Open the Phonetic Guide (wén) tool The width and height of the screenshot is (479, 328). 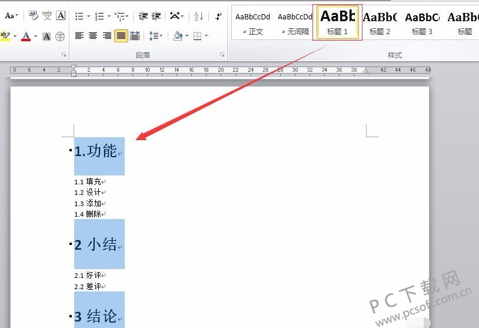pyautogui.click(x=47, y=15)
